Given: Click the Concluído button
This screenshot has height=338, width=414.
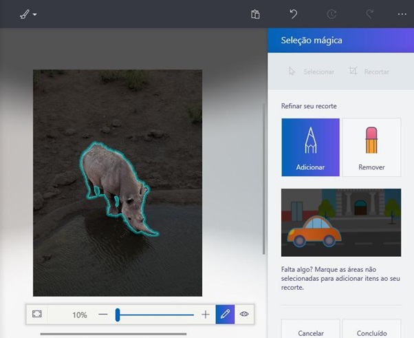Looking at the screenshot, I should click(x=371, y=330).
